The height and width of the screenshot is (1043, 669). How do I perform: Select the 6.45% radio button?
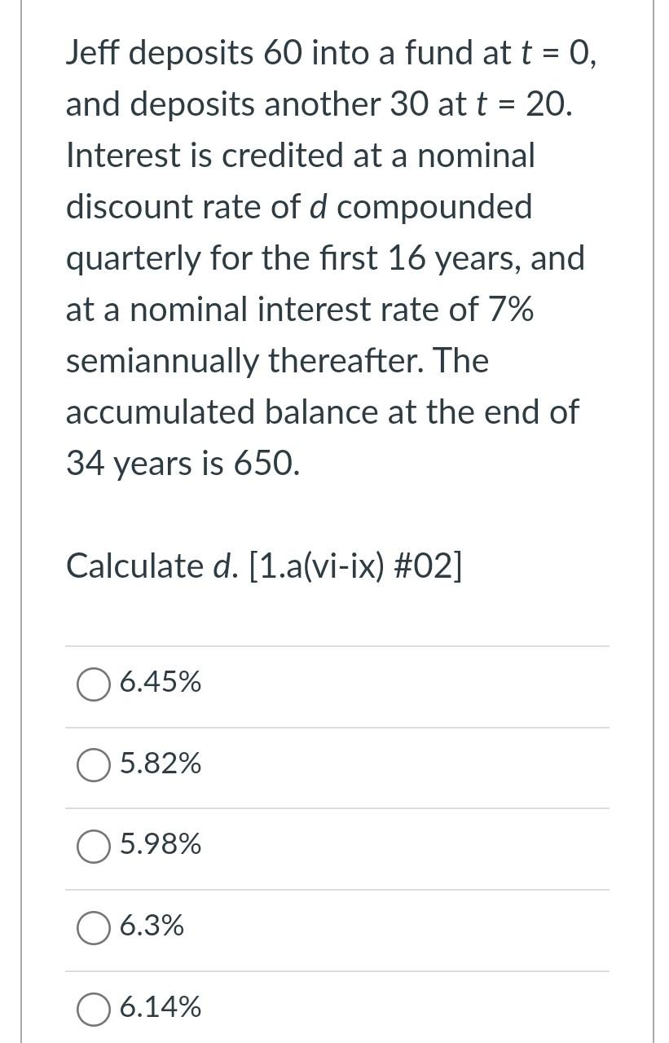(94, 684)
